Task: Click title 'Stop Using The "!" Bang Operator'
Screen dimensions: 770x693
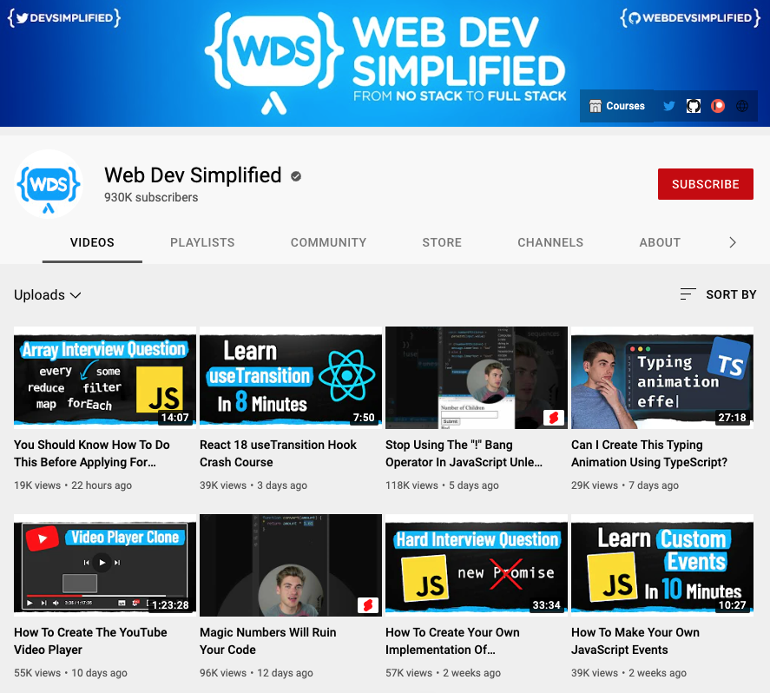Action: (464, 453)
